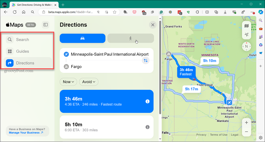Open Search in Maps sidebar
This screenshot has height=142, width=265.
click(x=28, y=40)
